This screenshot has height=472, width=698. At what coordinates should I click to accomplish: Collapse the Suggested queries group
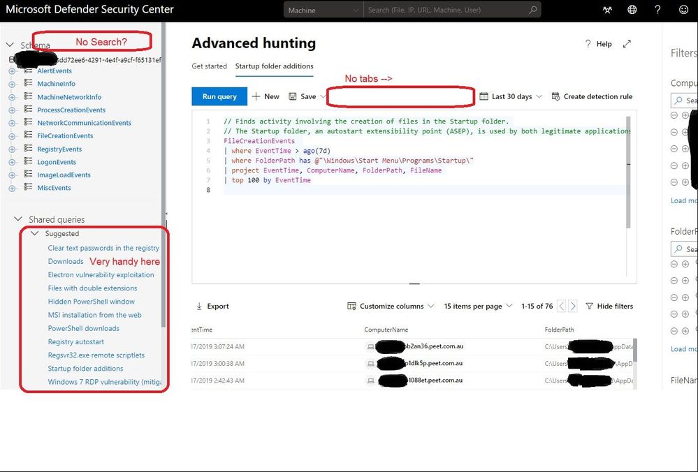[x=34, y=233]
